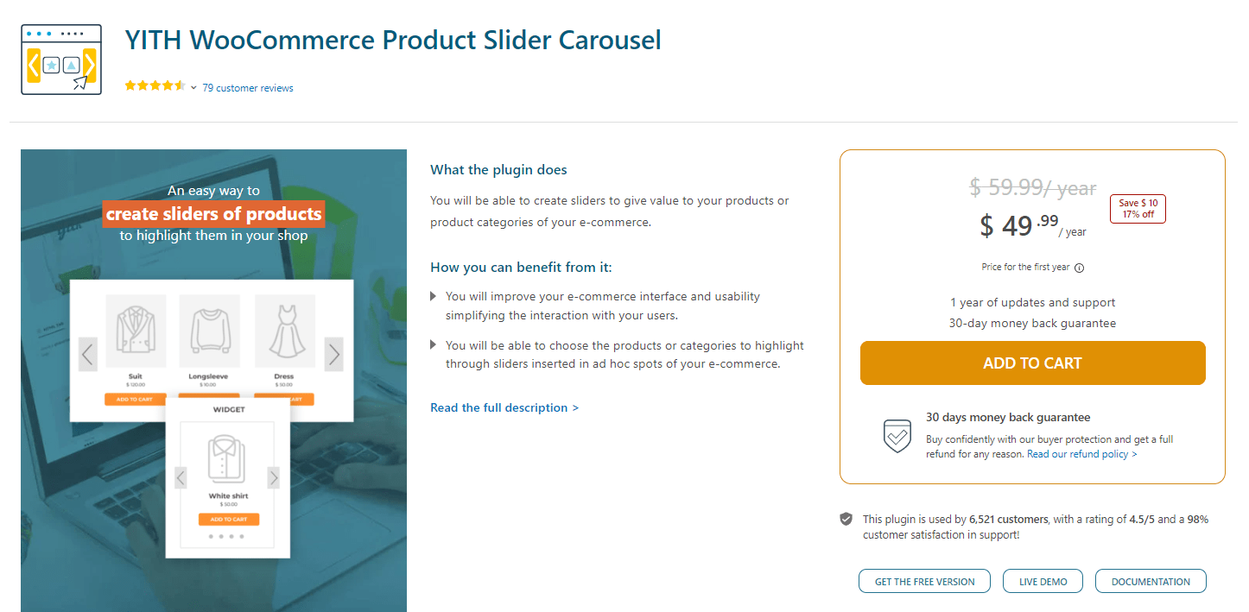Click the verified badge beside customer statistics
The height and width of the screenshot is (612, 1249).
(x=846, y=519)
